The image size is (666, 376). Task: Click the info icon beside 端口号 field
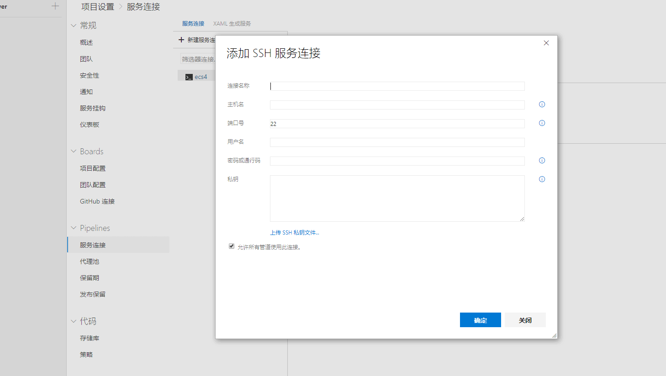[542, 123]
